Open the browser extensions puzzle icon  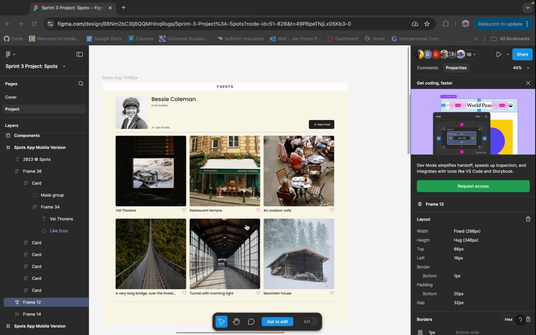446,24
